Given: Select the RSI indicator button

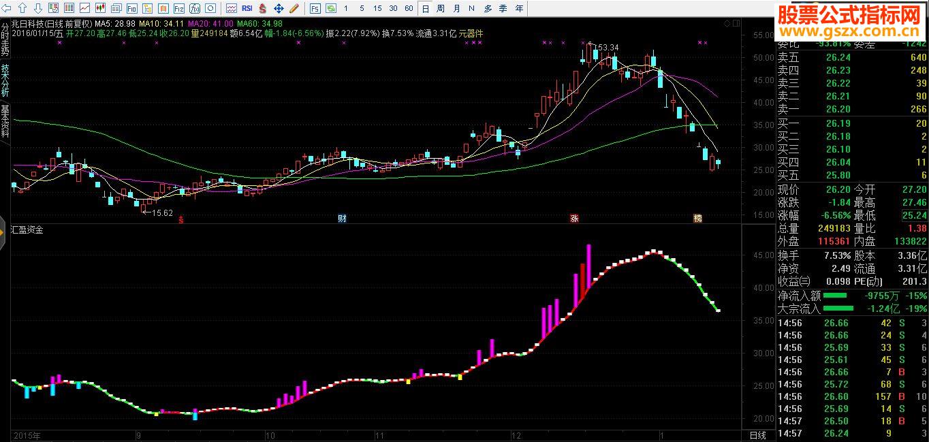Looking at the screenshot, I should 247,8.
